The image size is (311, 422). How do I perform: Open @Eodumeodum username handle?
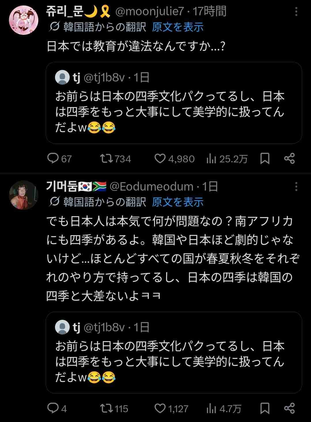[151, 187]
